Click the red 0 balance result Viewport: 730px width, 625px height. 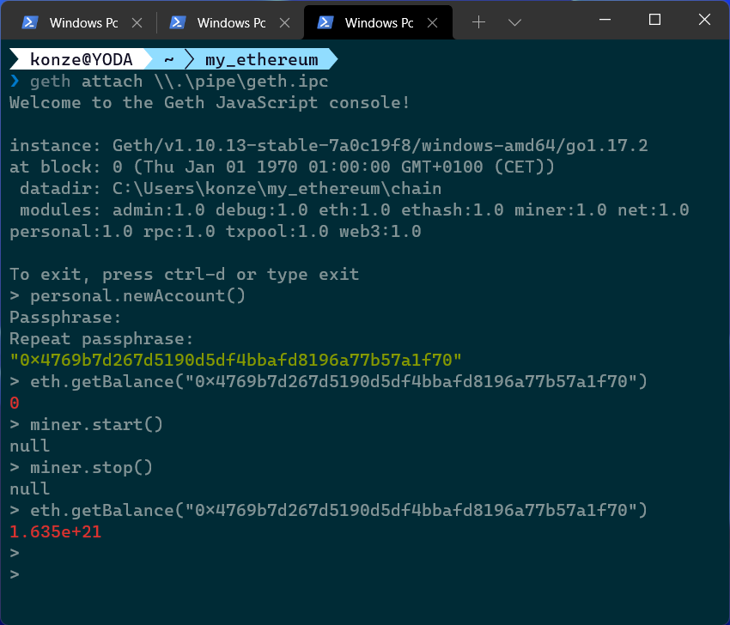click(15, 403)
